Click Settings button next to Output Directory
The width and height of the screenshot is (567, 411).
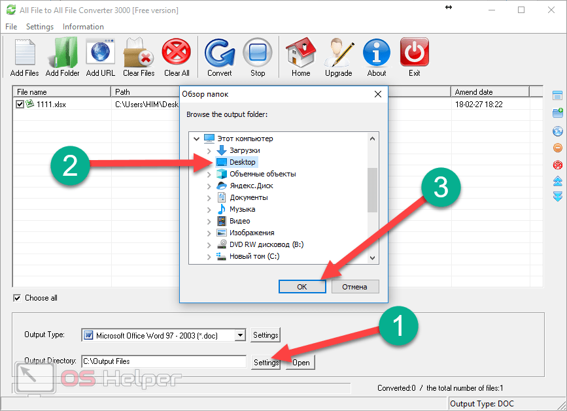tap(266, 362)
